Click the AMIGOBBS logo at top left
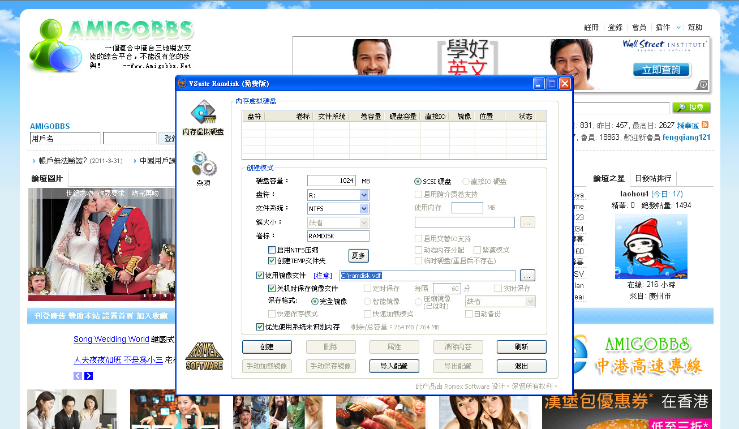This screenshot has width=739, height=429. pos(111,44)
